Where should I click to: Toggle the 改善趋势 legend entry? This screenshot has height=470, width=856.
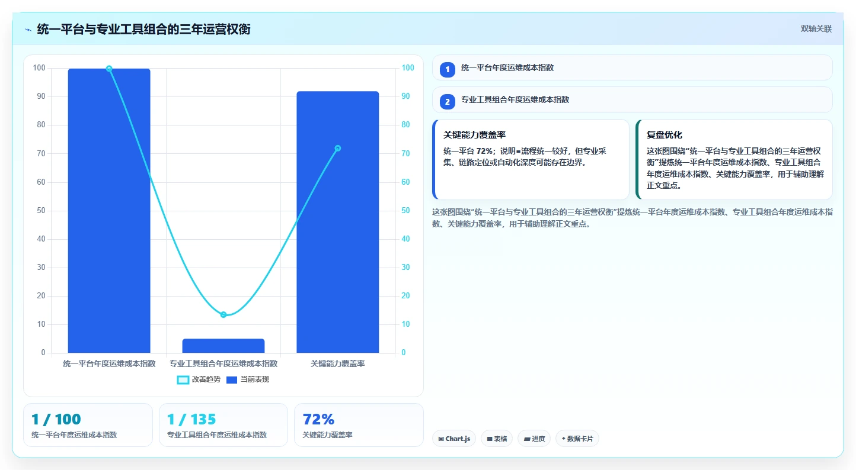coord(199,379)
